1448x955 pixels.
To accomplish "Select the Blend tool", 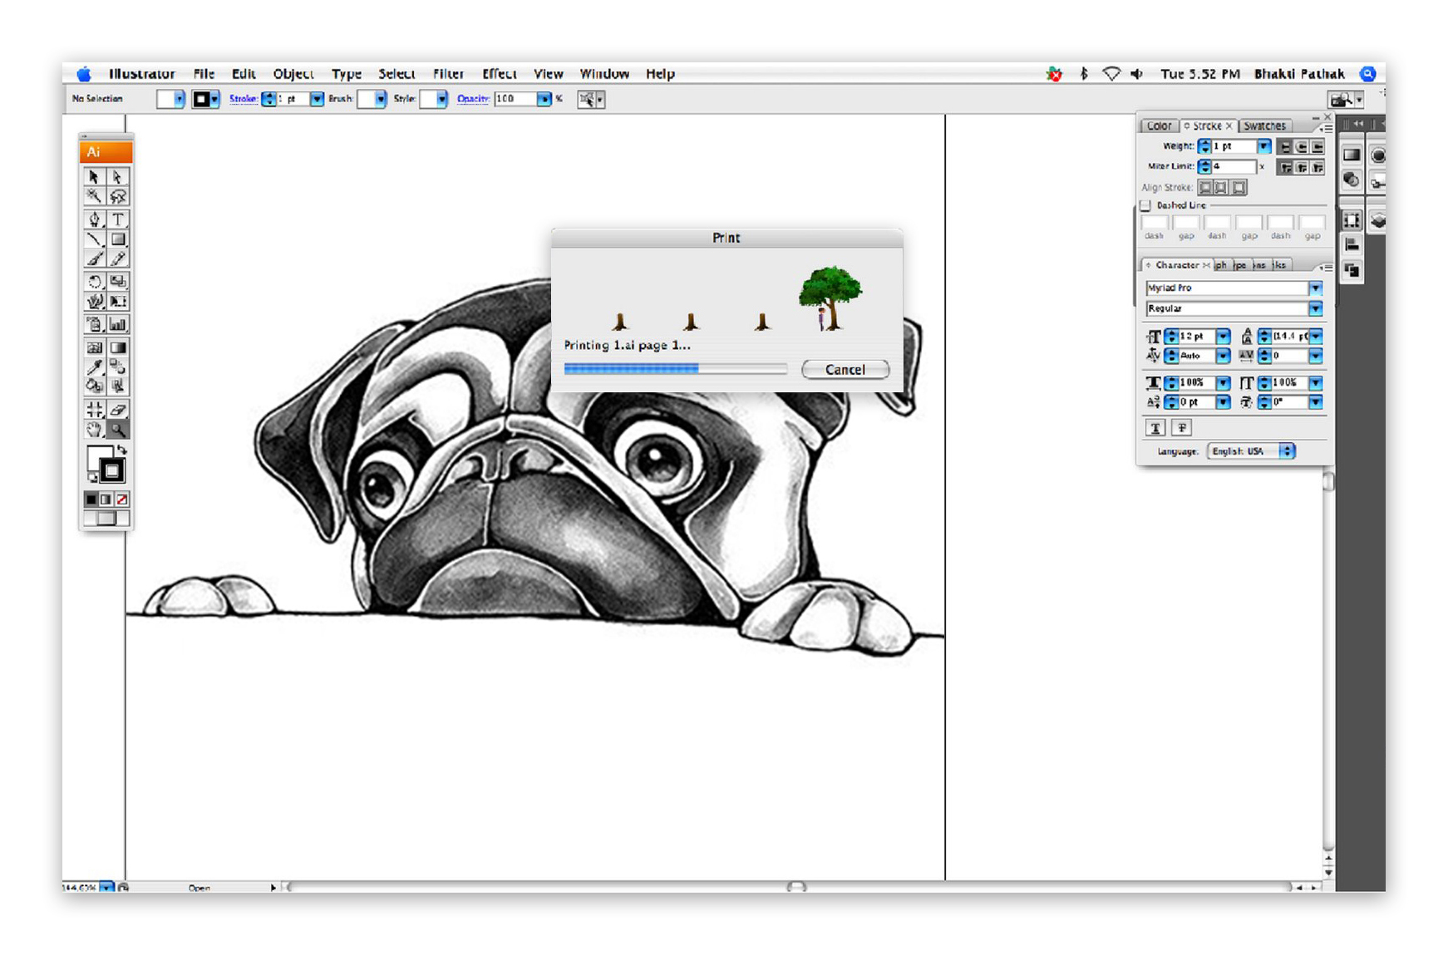I will 118,367.
